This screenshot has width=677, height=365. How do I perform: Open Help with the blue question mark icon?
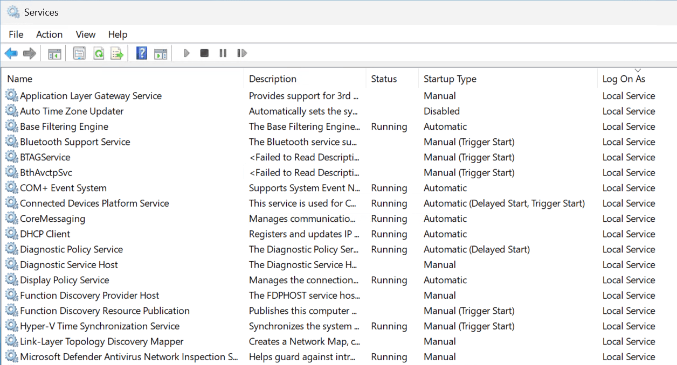(142, 53)
